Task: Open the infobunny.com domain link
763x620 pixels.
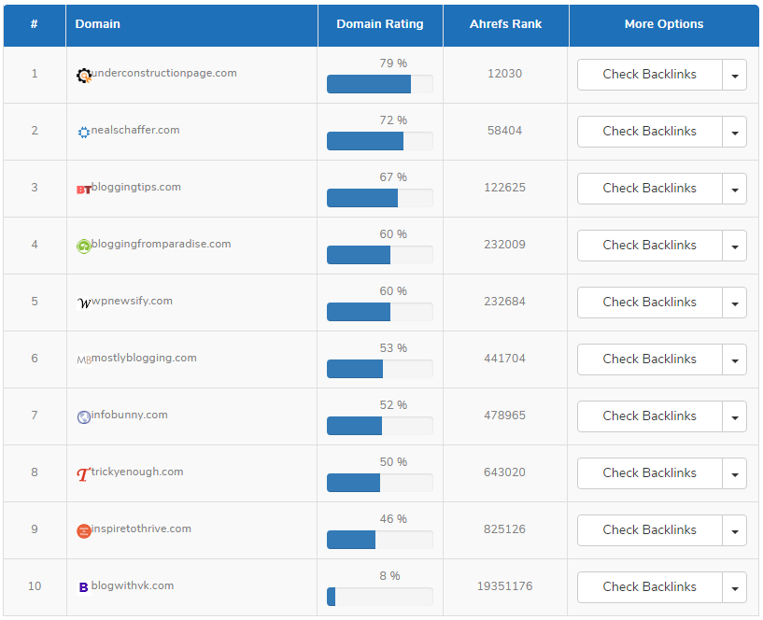Action: 130,415
